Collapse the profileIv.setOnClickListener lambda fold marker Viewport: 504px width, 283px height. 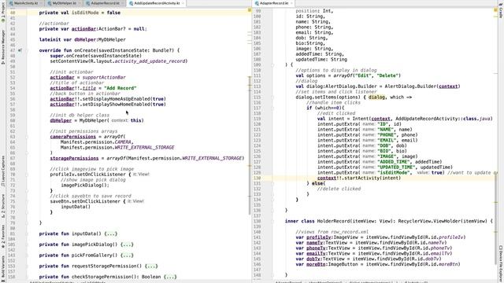[27, 175]
